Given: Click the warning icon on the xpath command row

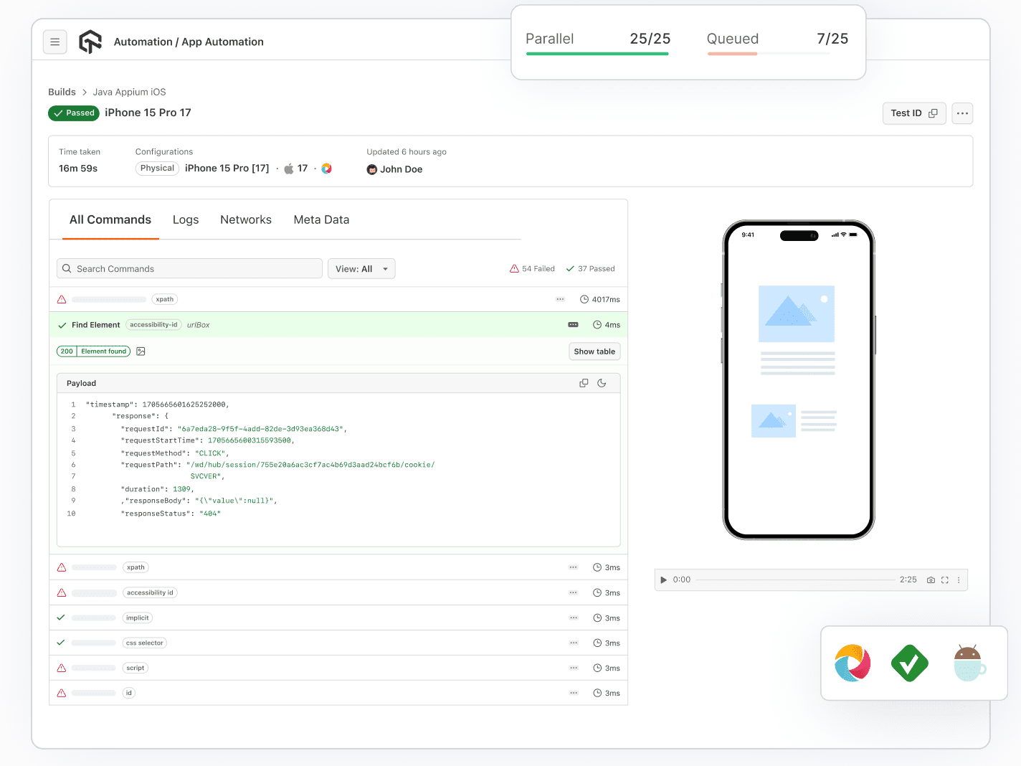Looking at the screenshot, I should pos(61,299).
